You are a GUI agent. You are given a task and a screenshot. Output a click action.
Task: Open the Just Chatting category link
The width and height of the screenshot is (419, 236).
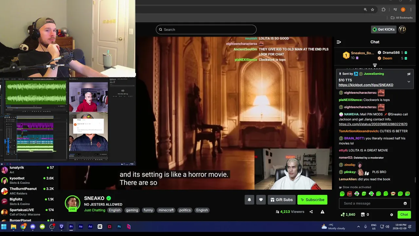[x=95, y=210]
